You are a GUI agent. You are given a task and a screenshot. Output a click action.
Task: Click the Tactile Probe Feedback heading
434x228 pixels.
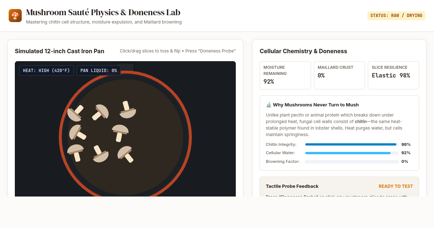292,186
